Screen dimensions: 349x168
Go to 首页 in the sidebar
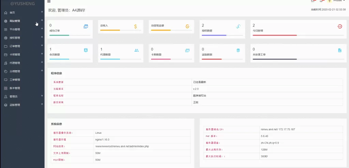[12, 13]
